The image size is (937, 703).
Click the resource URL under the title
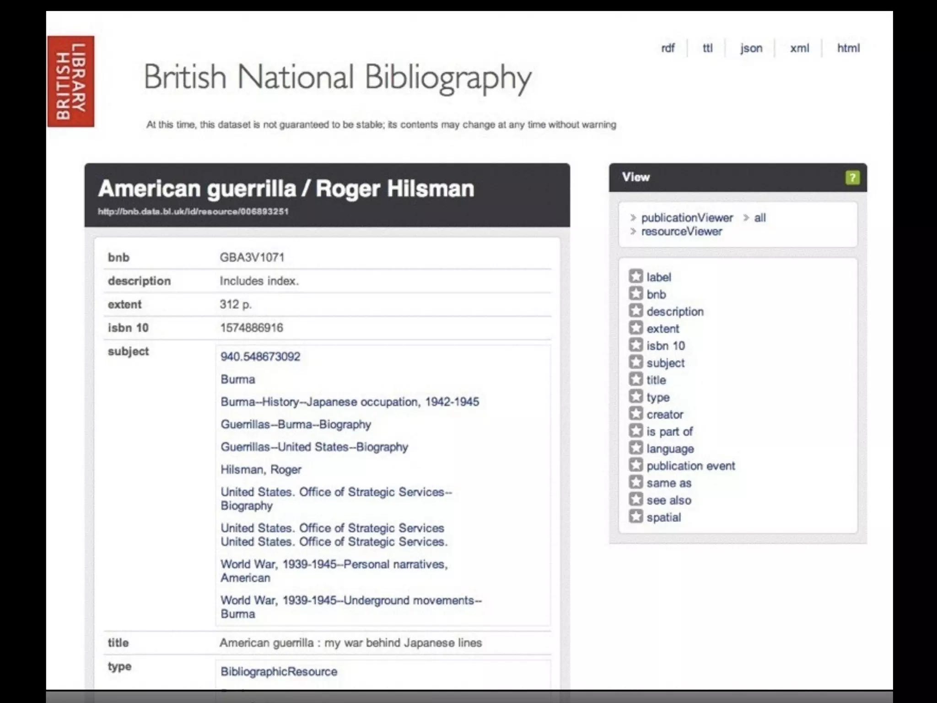coord(193,211)
